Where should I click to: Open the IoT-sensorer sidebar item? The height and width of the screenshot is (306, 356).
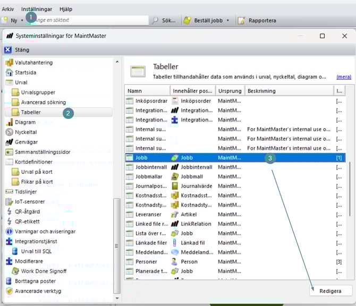(30, 201)
